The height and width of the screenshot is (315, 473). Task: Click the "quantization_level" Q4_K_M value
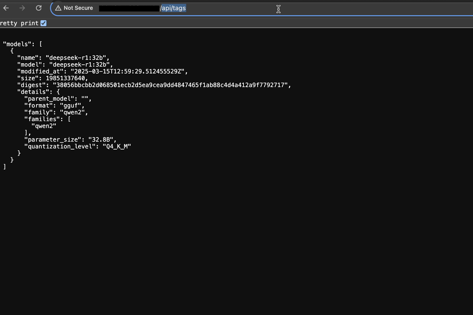click(117, 146)
